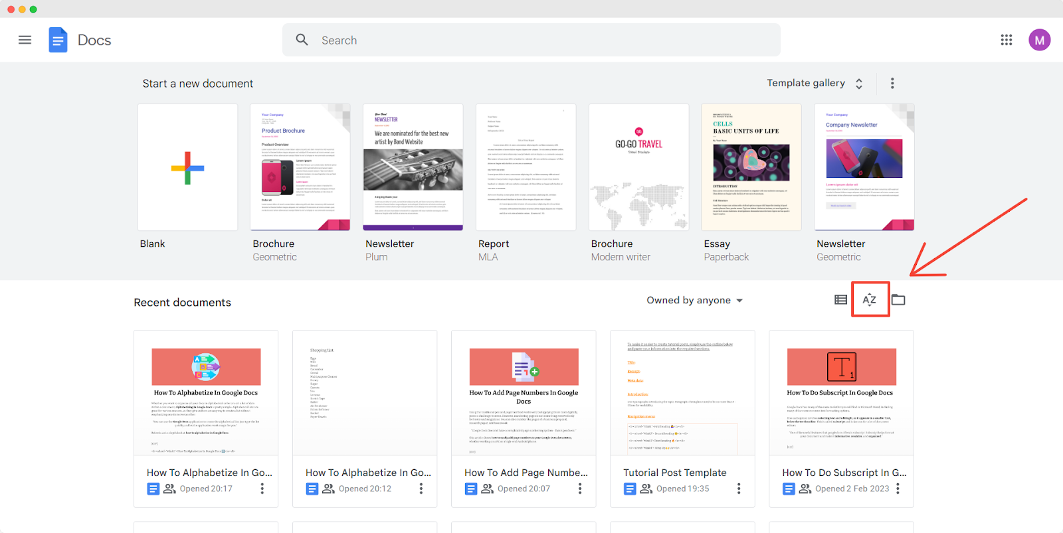Image resolution: width=1063 pixels, height=533 pixels.
Task: Open the three-dot menu beside Template gallery
Action: (x=892, y=83)
